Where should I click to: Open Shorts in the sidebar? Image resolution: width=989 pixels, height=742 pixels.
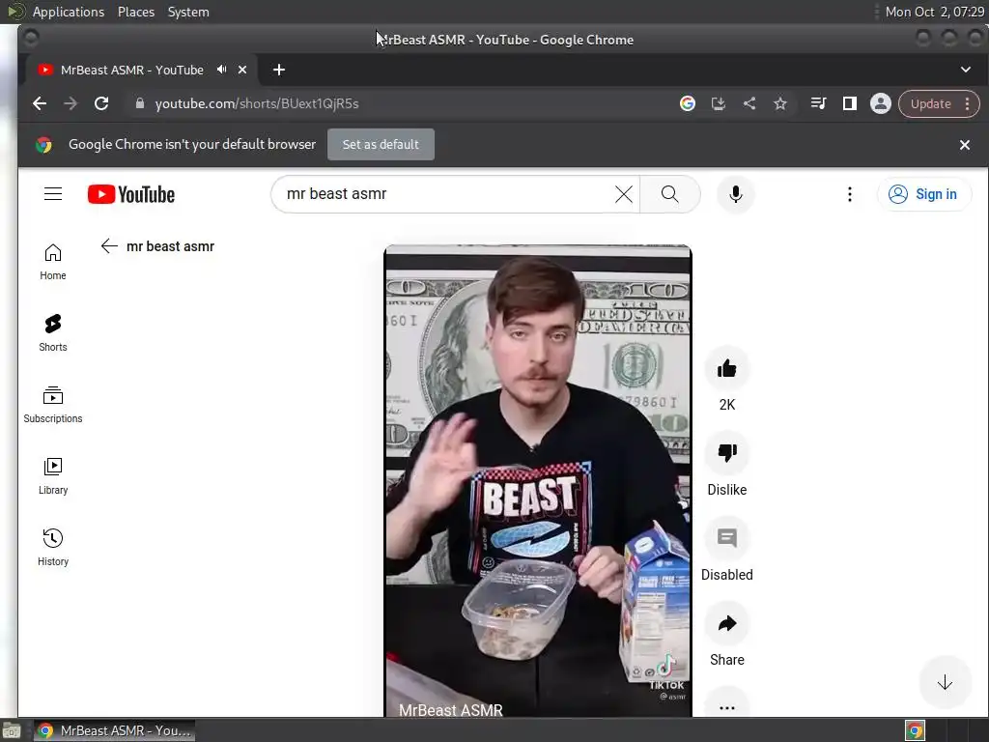tap(53, 333)
